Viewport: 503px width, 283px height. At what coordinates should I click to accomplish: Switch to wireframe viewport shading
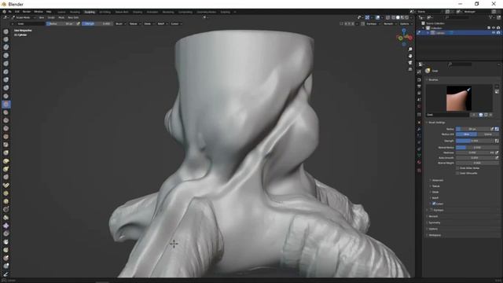pyautogui.click(x=393, y=17)
